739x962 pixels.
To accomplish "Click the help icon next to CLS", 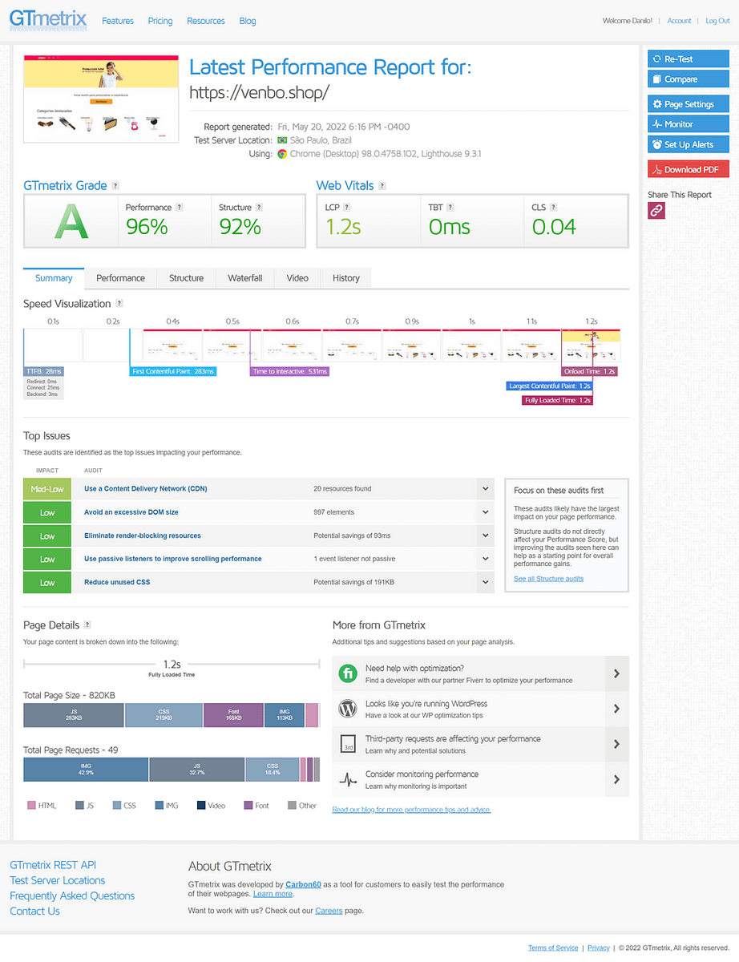I will point(555,207).
